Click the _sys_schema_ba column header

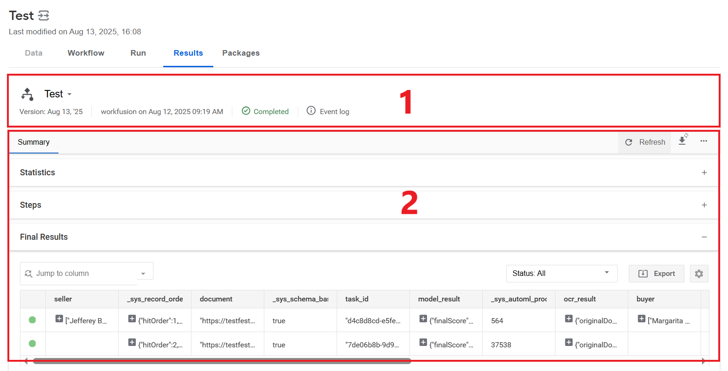(300, 299)
